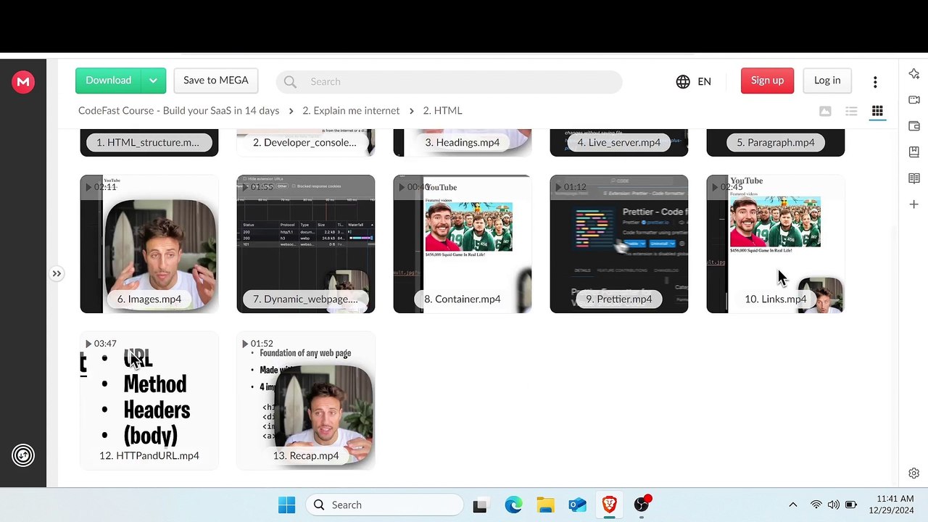Select the grid thumbnail view
Viewport: 928px width, 522px height.
point(877,111)
